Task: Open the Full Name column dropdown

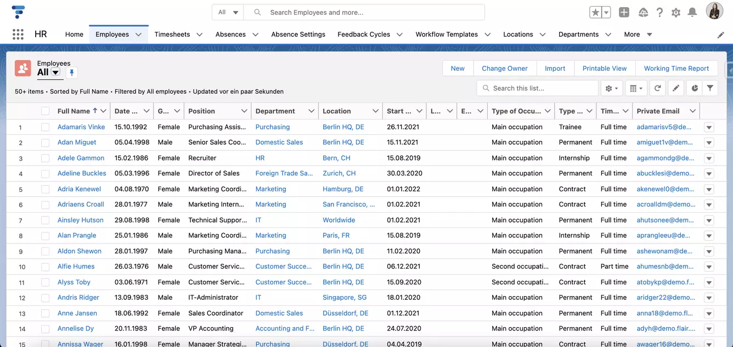Action: tap(103, 111)
